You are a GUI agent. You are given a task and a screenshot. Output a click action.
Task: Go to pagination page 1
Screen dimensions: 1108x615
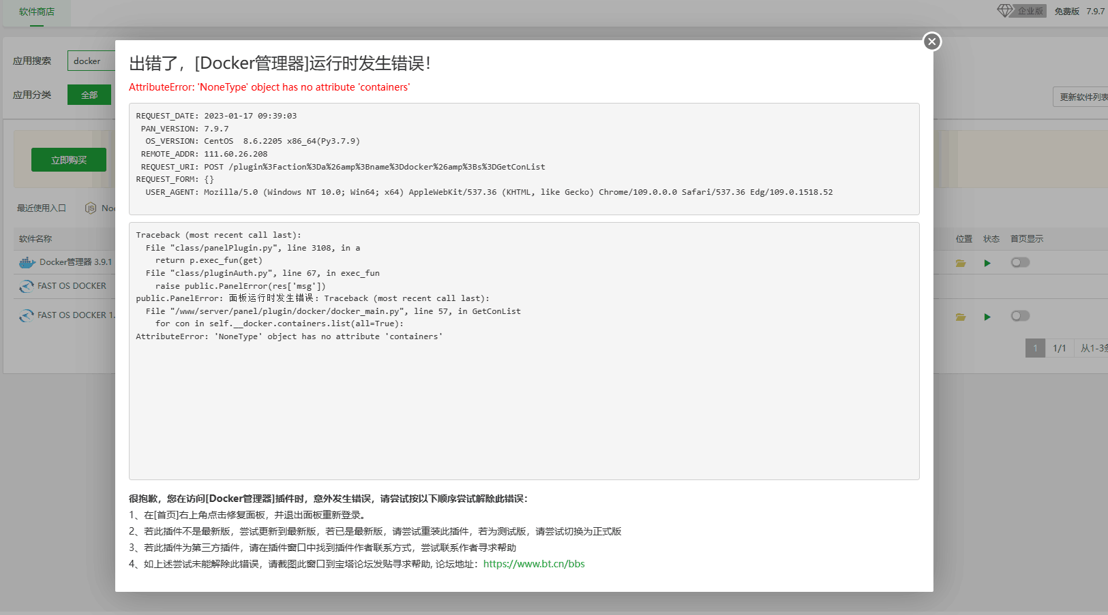click(x=1035, y=348)
